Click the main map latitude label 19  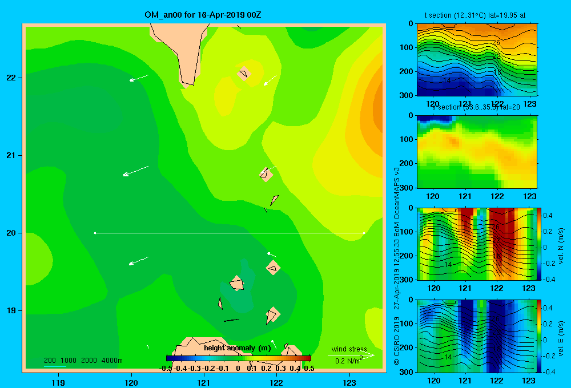coord(11,310)
